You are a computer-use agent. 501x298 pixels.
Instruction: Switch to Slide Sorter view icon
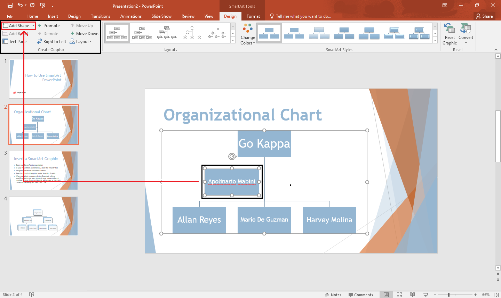(399, 295)
